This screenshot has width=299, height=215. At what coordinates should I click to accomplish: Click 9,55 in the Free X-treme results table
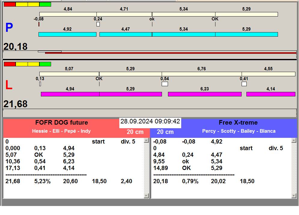coord(159,162)
